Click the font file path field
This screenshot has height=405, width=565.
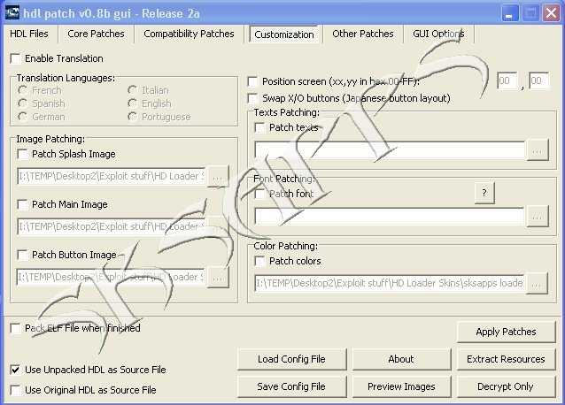390,217
